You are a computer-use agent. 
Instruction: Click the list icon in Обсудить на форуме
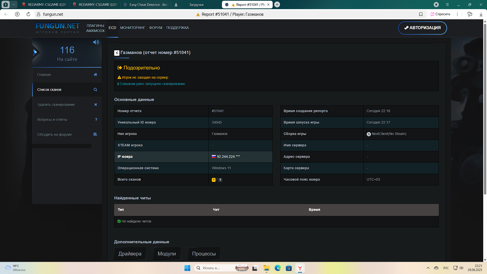pyautogui.click(x=95, y=134)
